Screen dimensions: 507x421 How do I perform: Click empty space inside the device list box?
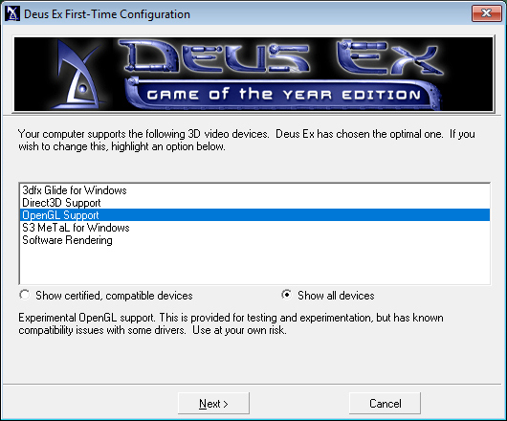point(254,265)
